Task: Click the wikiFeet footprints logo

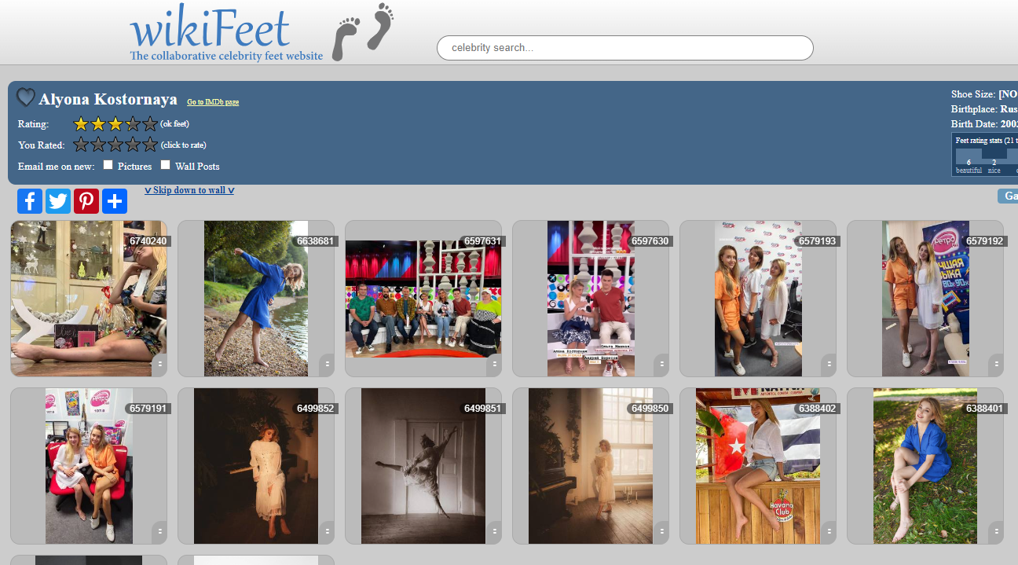Action: point(363,31)
